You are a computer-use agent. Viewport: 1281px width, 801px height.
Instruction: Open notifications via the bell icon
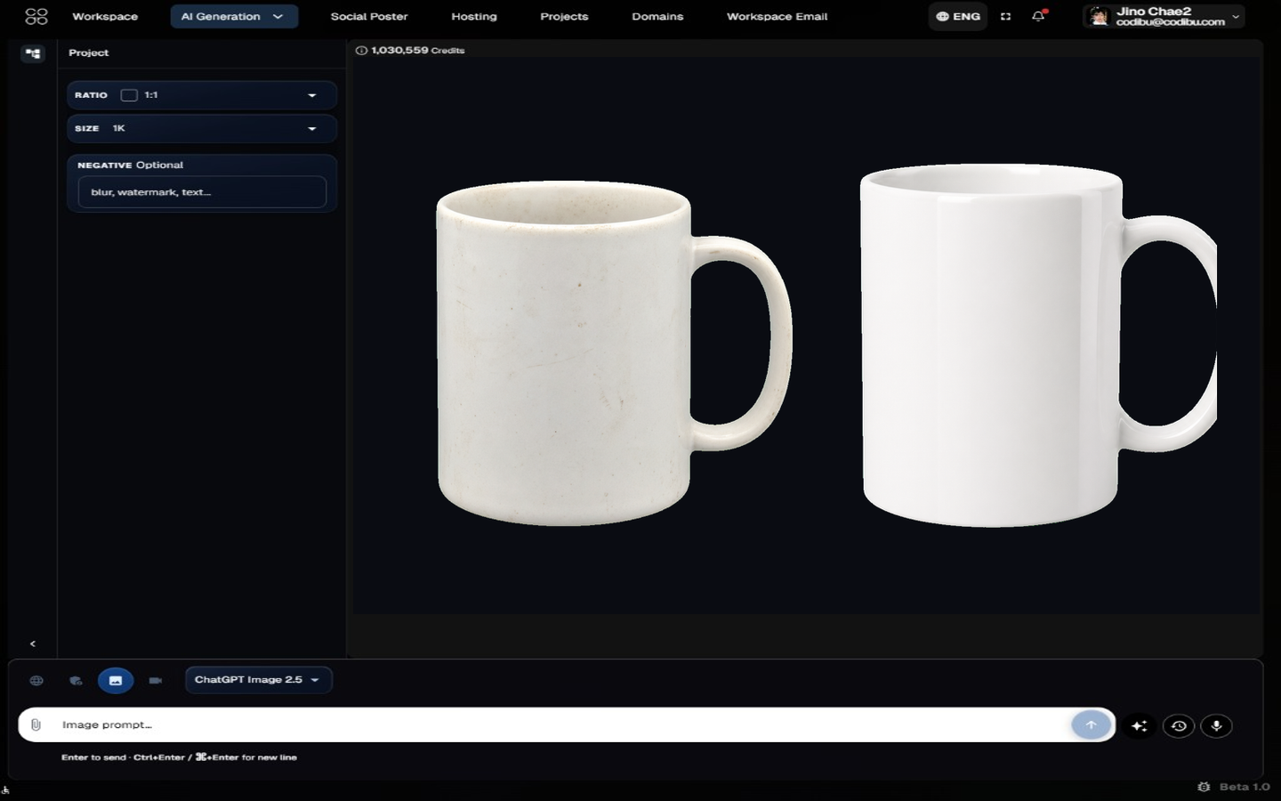1038,16
